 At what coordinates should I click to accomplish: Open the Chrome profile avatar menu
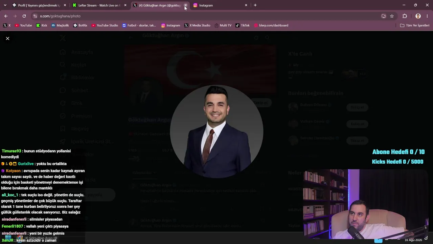[418, 16]
